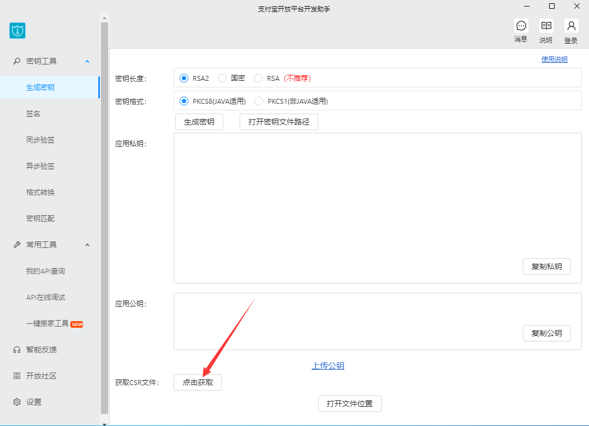Open the 上传公钥 link

(328, 366)
